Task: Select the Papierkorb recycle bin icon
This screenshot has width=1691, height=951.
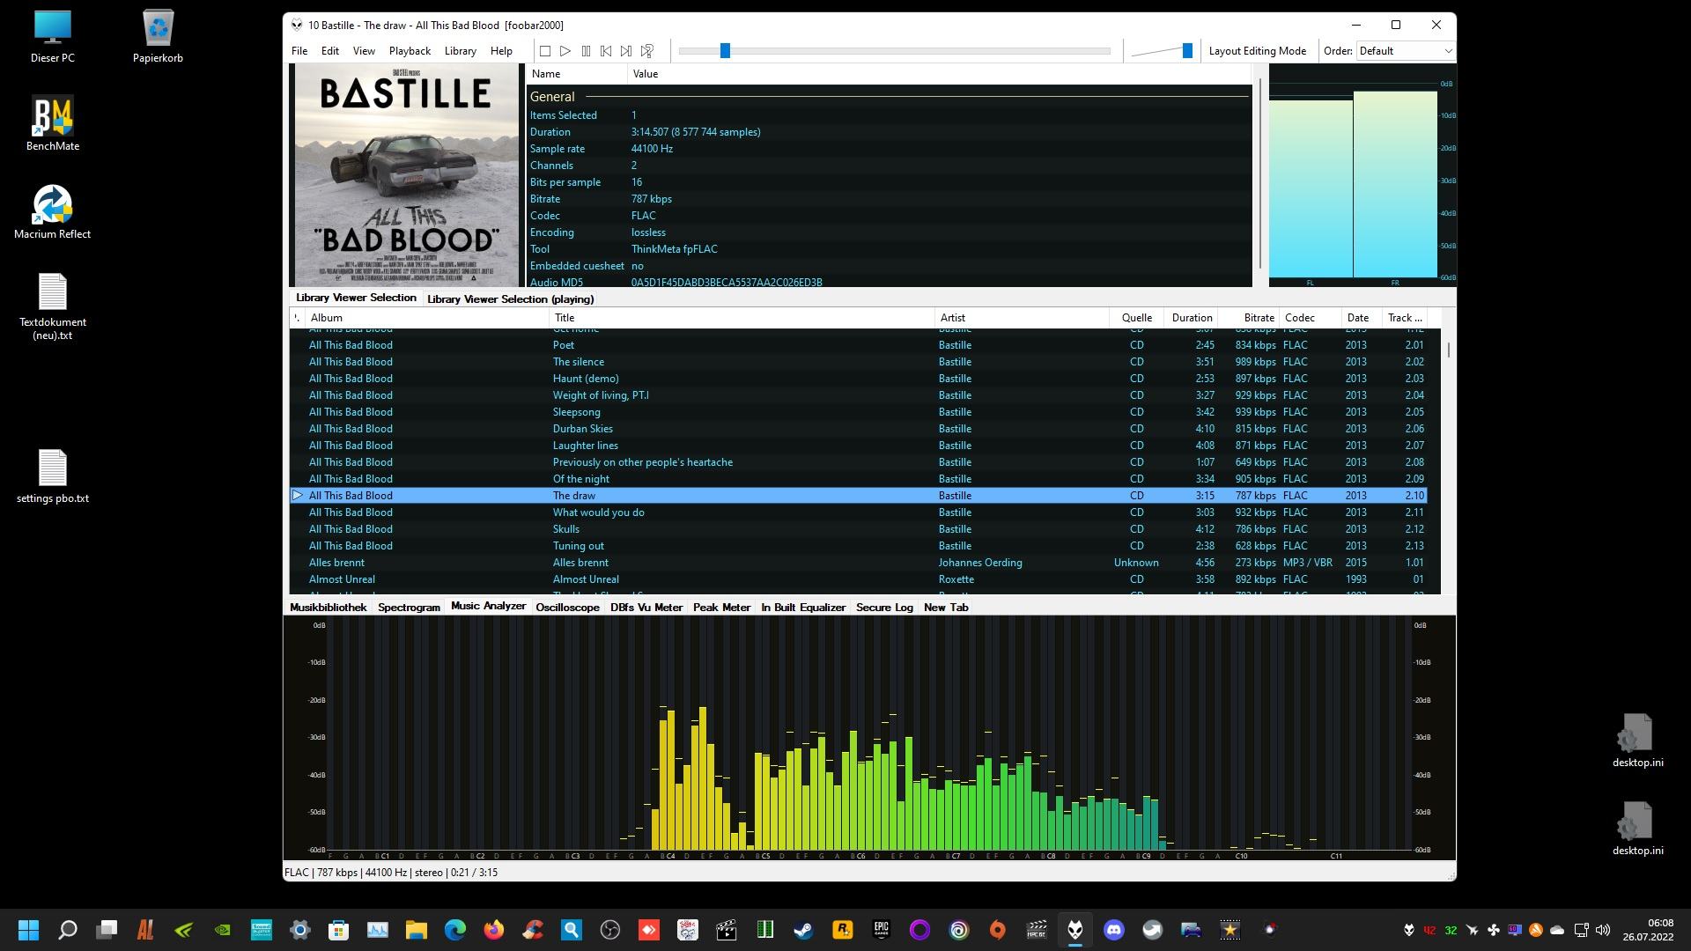Action: pyautogui.click(x=159, y=36)
